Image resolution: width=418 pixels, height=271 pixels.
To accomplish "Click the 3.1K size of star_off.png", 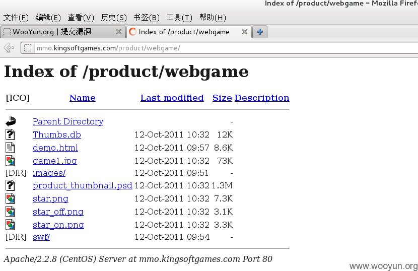I will [223, 212].
